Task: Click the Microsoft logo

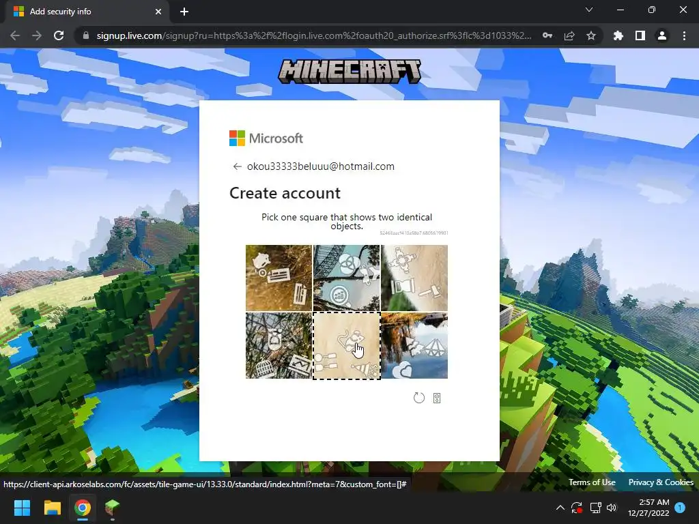Action: [266, 138]
